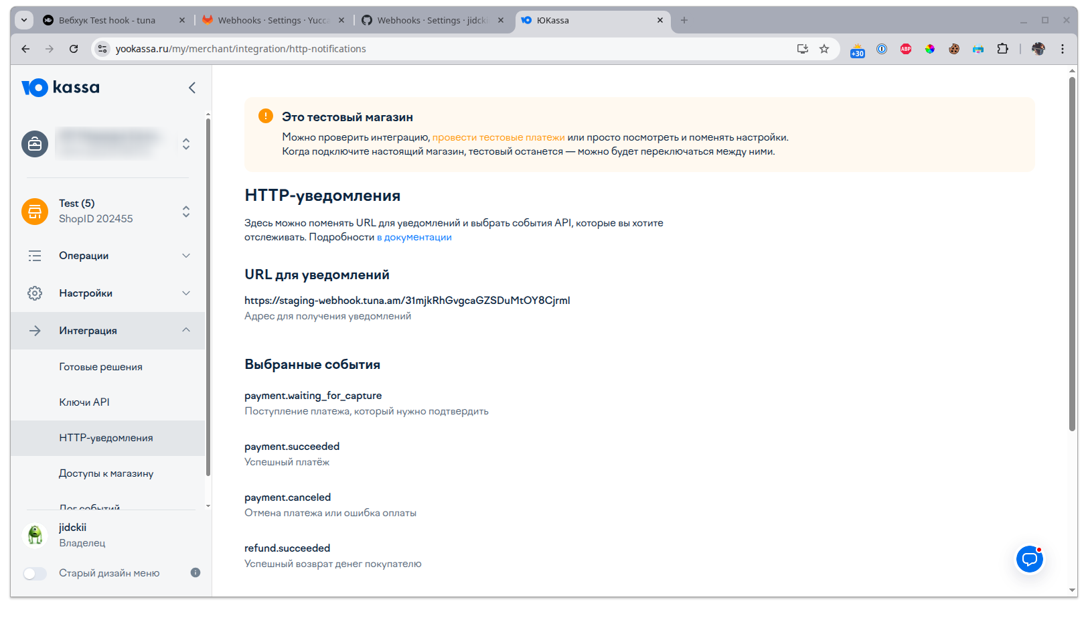Open the ABP adblock extension
Screen dimensions: 1088x618
click(906, 49)
